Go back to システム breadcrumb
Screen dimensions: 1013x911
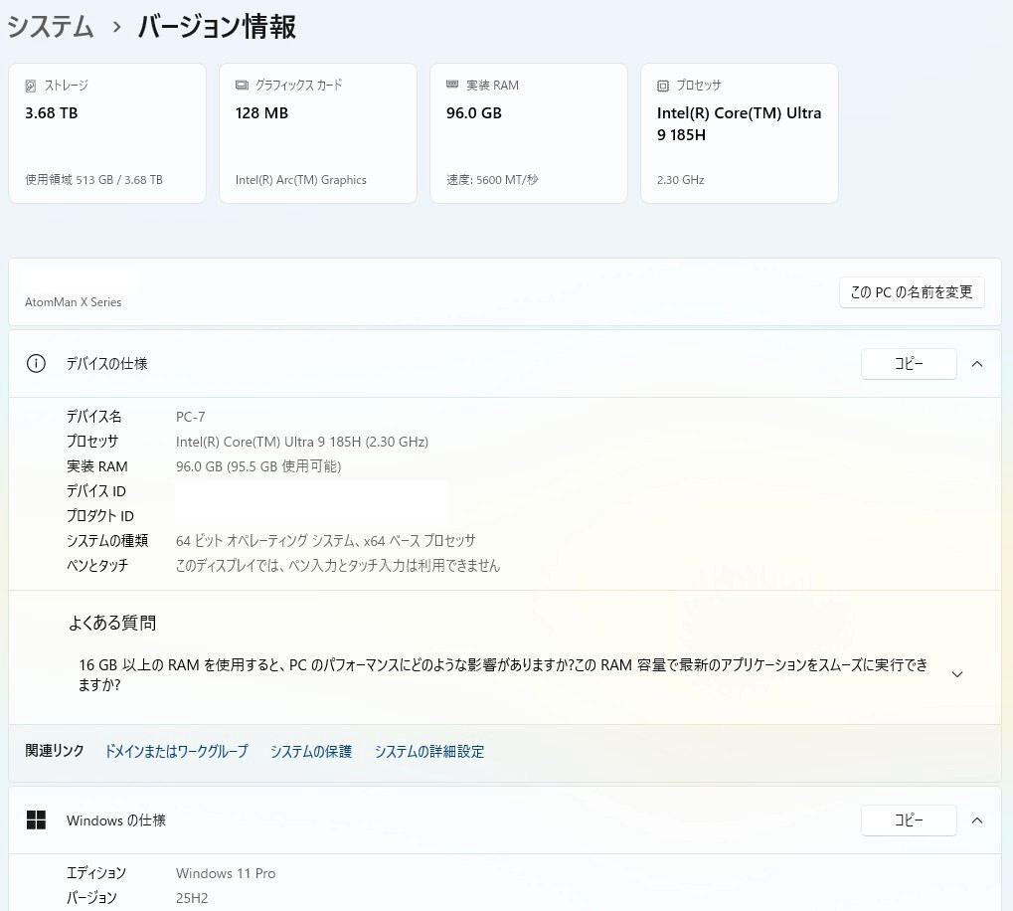(x=51, y=27)
